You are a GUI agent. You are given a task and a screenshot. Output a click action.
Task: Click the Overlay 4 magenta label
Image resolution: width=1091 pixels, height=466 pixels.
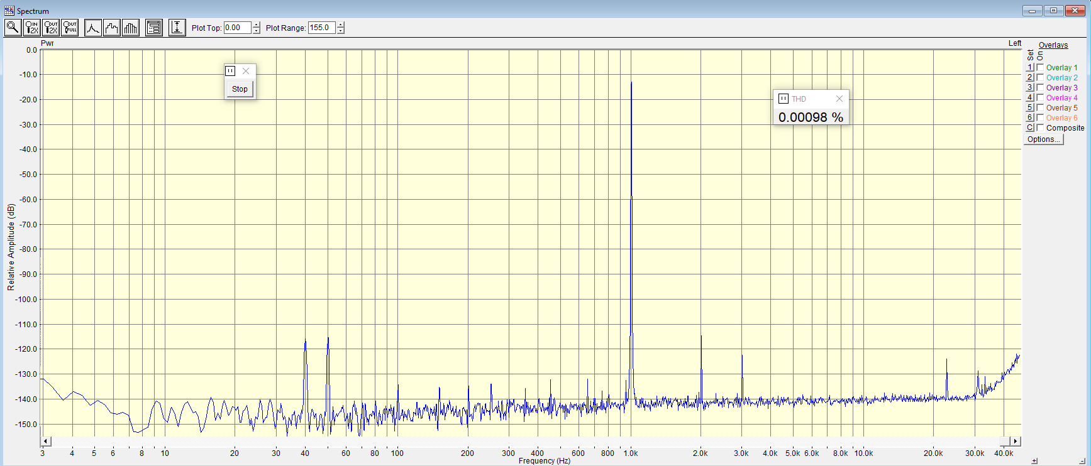1061,98
